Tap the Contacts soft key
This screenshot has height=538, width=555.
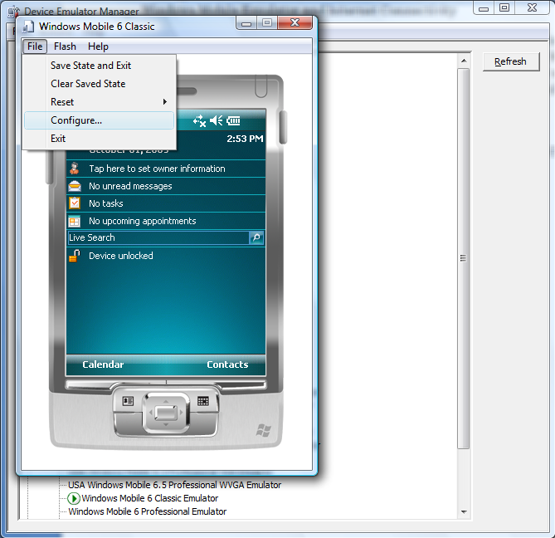pyautogui.click(x=227, y=364)
